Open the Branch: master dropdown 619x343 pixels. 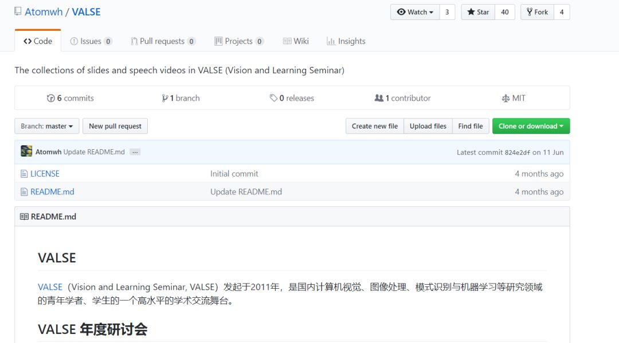[x=47, y=126]
